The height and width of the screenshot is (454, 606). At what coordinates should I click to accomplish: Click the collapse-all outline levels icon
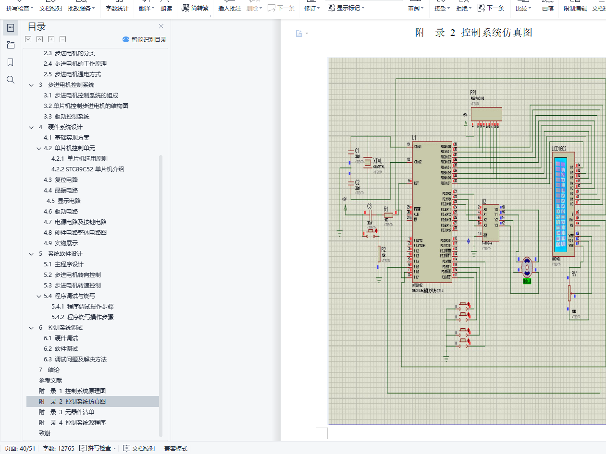[40, 39]
